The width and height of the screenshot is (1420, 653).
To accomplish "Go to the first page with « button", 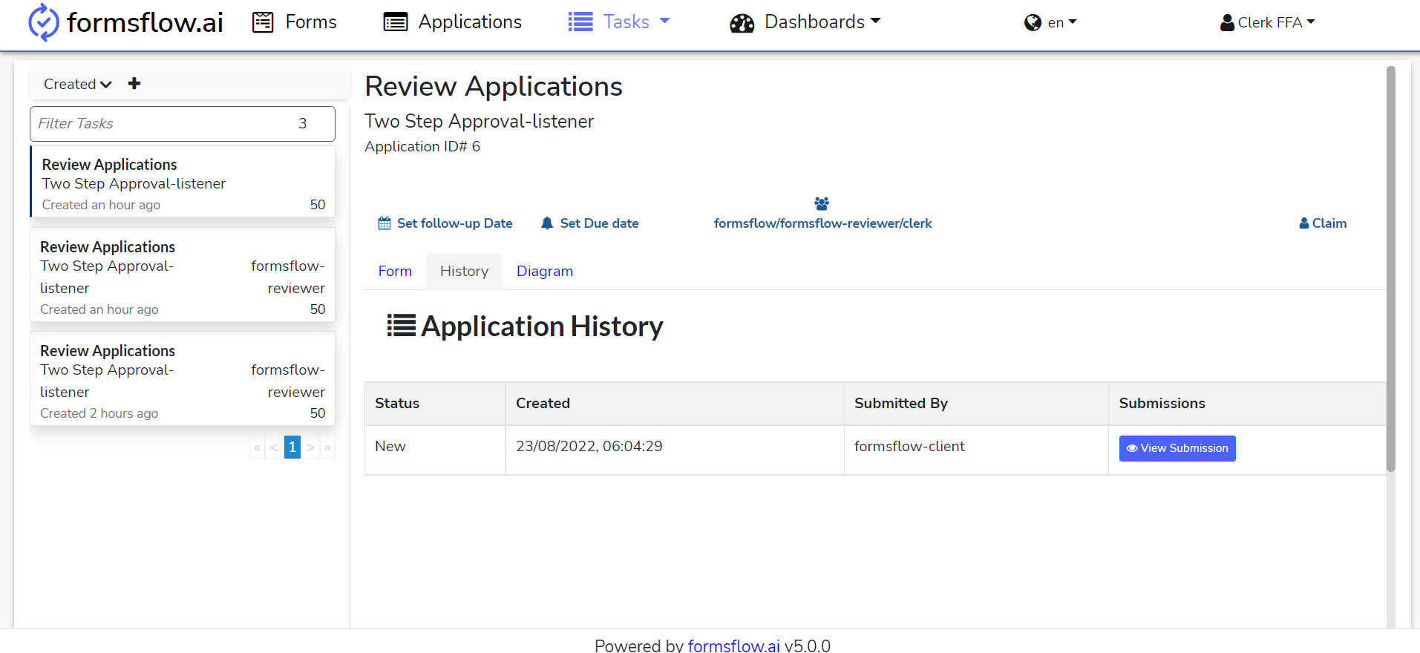I will [x=258, y=447].
